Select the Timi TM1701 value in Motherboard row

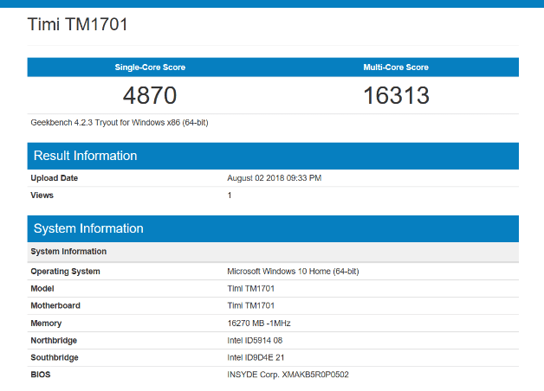pos(251,305)
